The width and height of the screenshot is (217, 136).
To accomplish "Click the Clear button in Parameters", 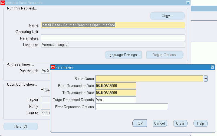I will tap(180, 123).
